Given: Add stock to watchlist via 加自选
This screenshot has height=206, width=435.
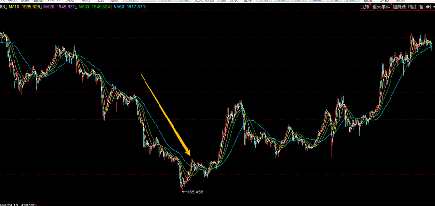Looking at the screenshot, I should (x=399, y=7).
